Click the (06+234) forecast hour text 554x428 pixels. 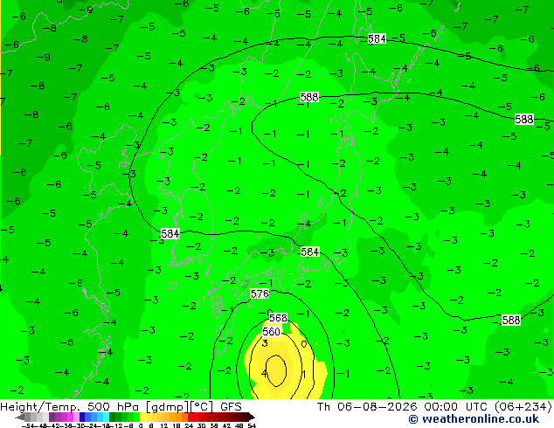point(523,407)
